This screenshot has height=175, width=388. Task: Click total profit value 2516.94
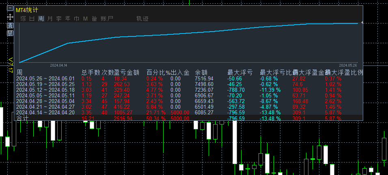pyautogui.click(x=123, y=118)
